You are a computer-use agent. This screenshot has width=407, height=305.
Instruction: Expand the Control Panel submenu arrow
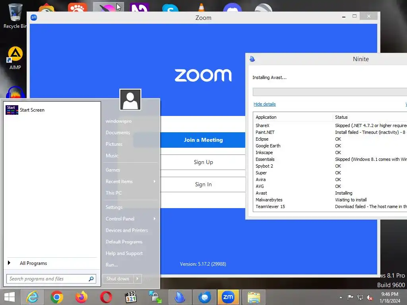[155, 219]
